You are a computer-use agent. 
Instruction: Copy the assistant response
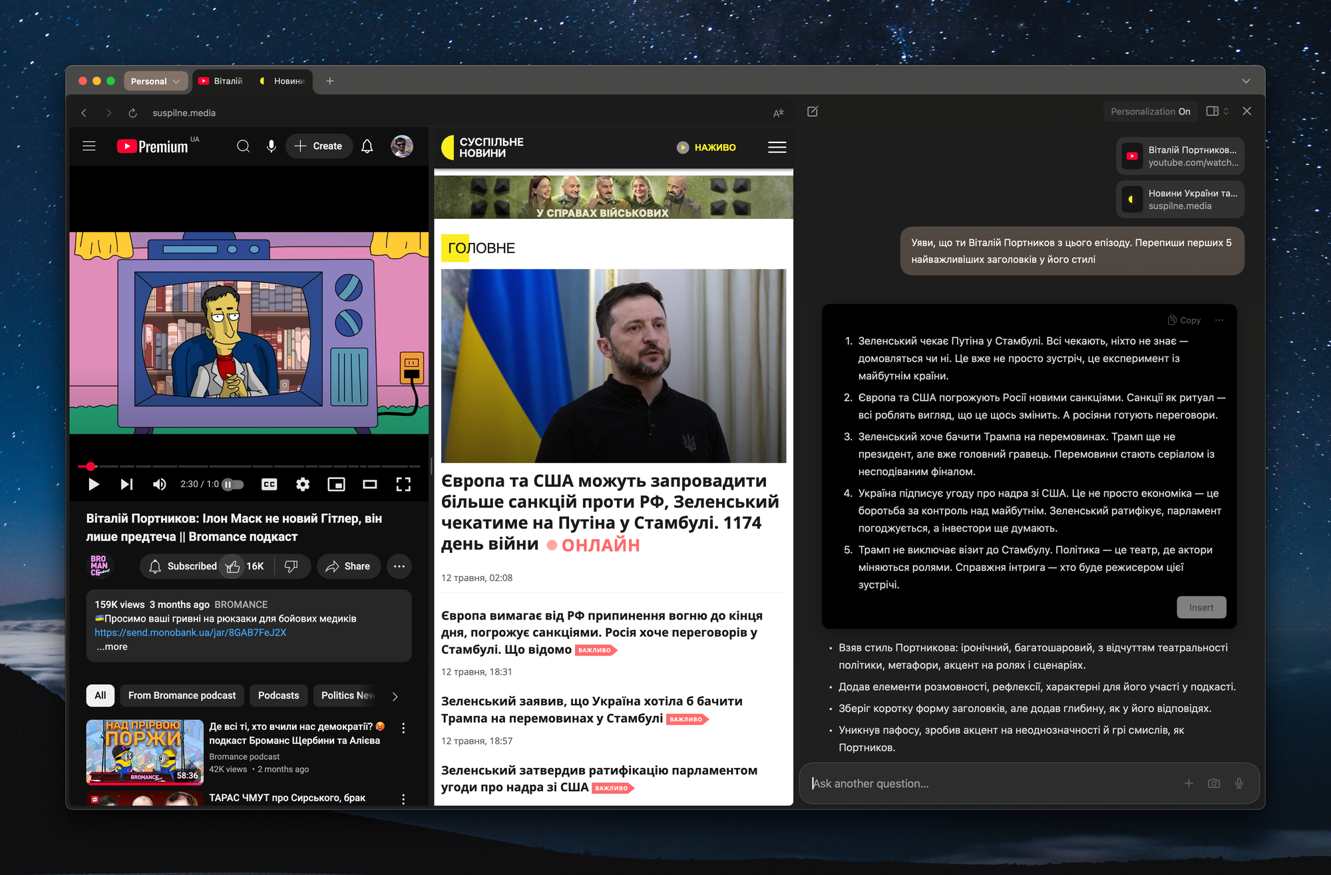click(x=1185, y=320)
